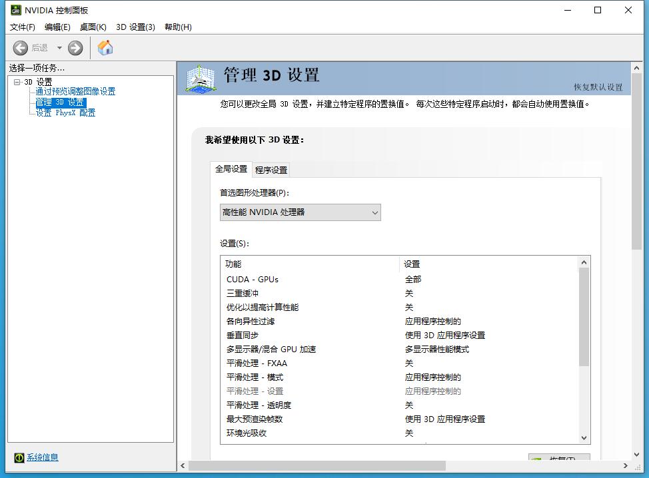Open the 3D 设置(3) menu
The image size is (649, 478).
coord(135,27)
